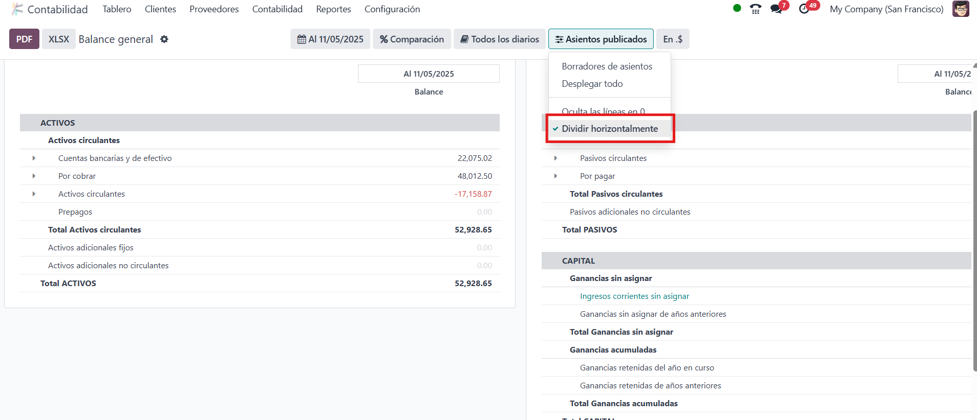Open the Reportes menu
The width and height of the screenshot is (977, 420).
pyautogui.click(x=333, y=9)
